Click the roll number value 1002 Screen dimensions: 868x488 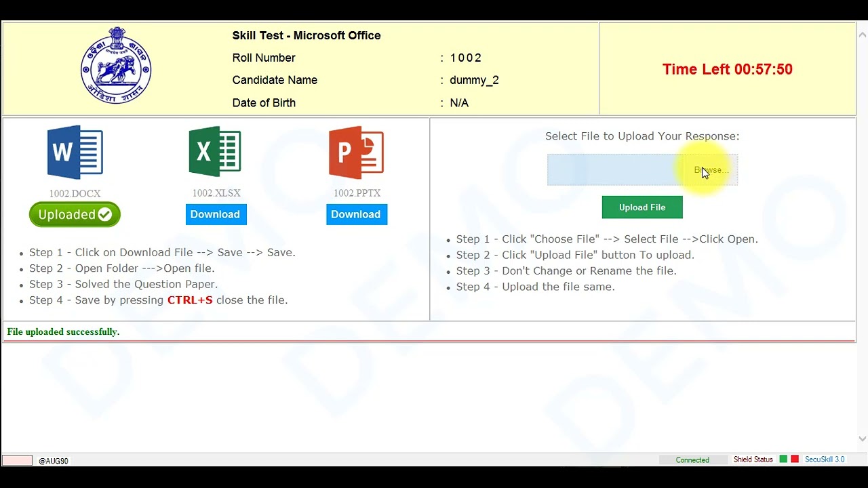click(466, 58)
